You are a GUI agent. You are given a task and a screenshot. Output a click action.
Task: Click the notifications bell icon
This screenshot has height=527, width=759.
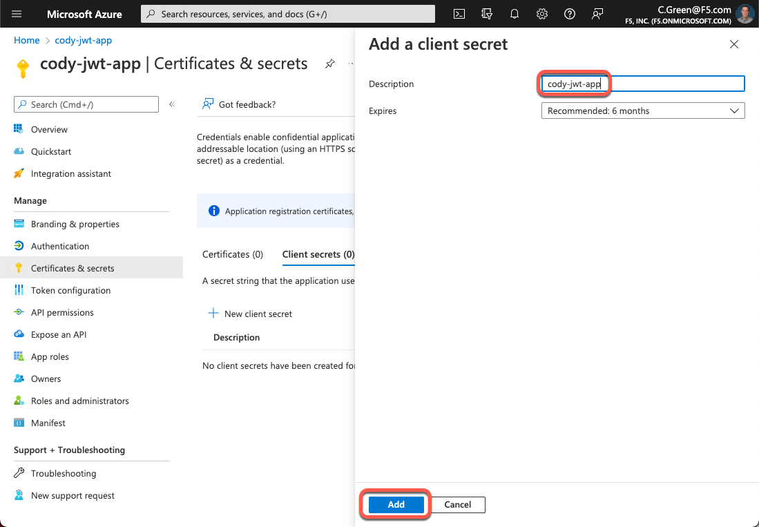click(x=515, y=14)
